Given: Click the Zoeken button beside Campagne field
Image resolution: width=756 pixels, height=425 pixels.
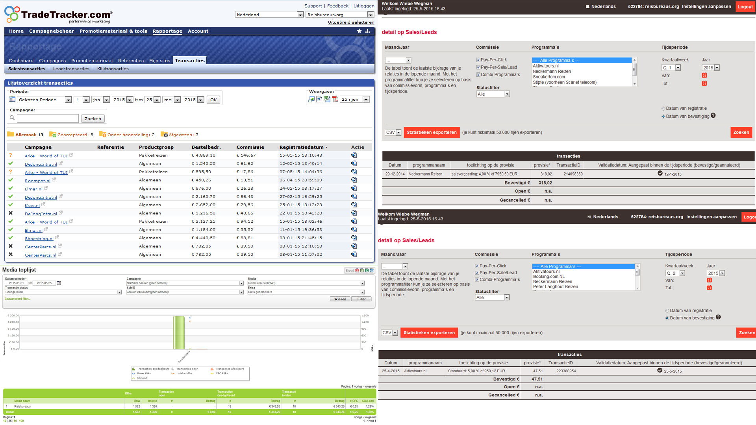Looking at the screenshot, I should [x=93, y=118].
